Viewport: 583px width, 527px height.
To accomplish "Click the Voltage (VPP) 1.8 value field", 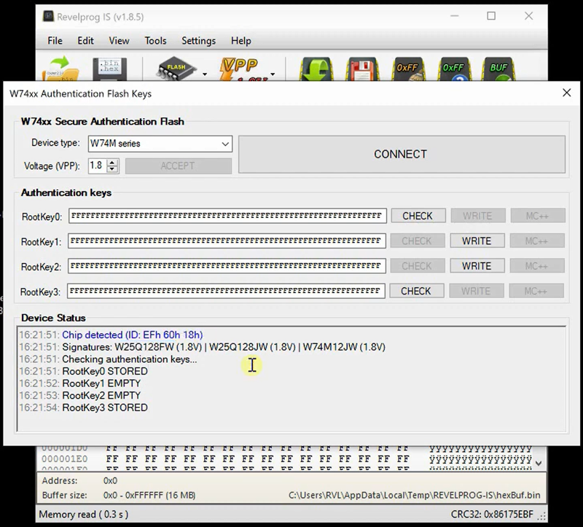I will tap(98, 165).
